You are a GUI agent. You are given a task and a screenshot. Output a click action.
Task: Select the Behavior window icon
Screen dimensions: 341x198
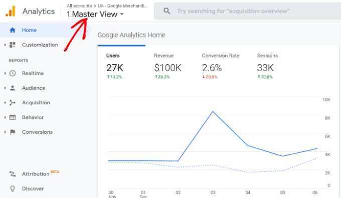13,117
